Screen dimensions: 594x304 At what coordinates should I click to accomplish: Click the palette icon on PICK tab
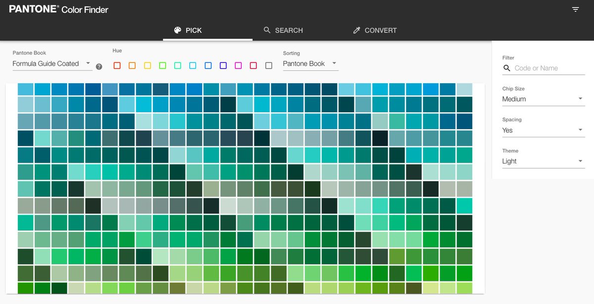[178, 30]
